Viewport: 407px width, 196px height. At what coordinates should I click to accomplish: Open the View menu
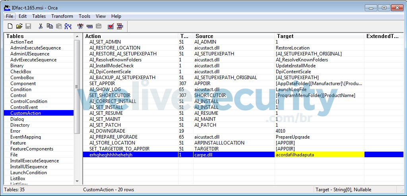click(101, 16)
